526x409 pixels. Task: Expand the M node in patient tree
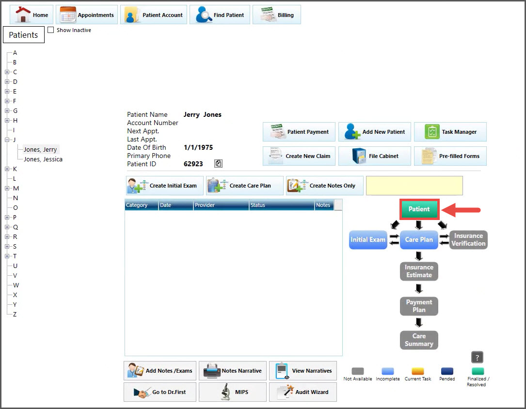(x=7, y=189)
